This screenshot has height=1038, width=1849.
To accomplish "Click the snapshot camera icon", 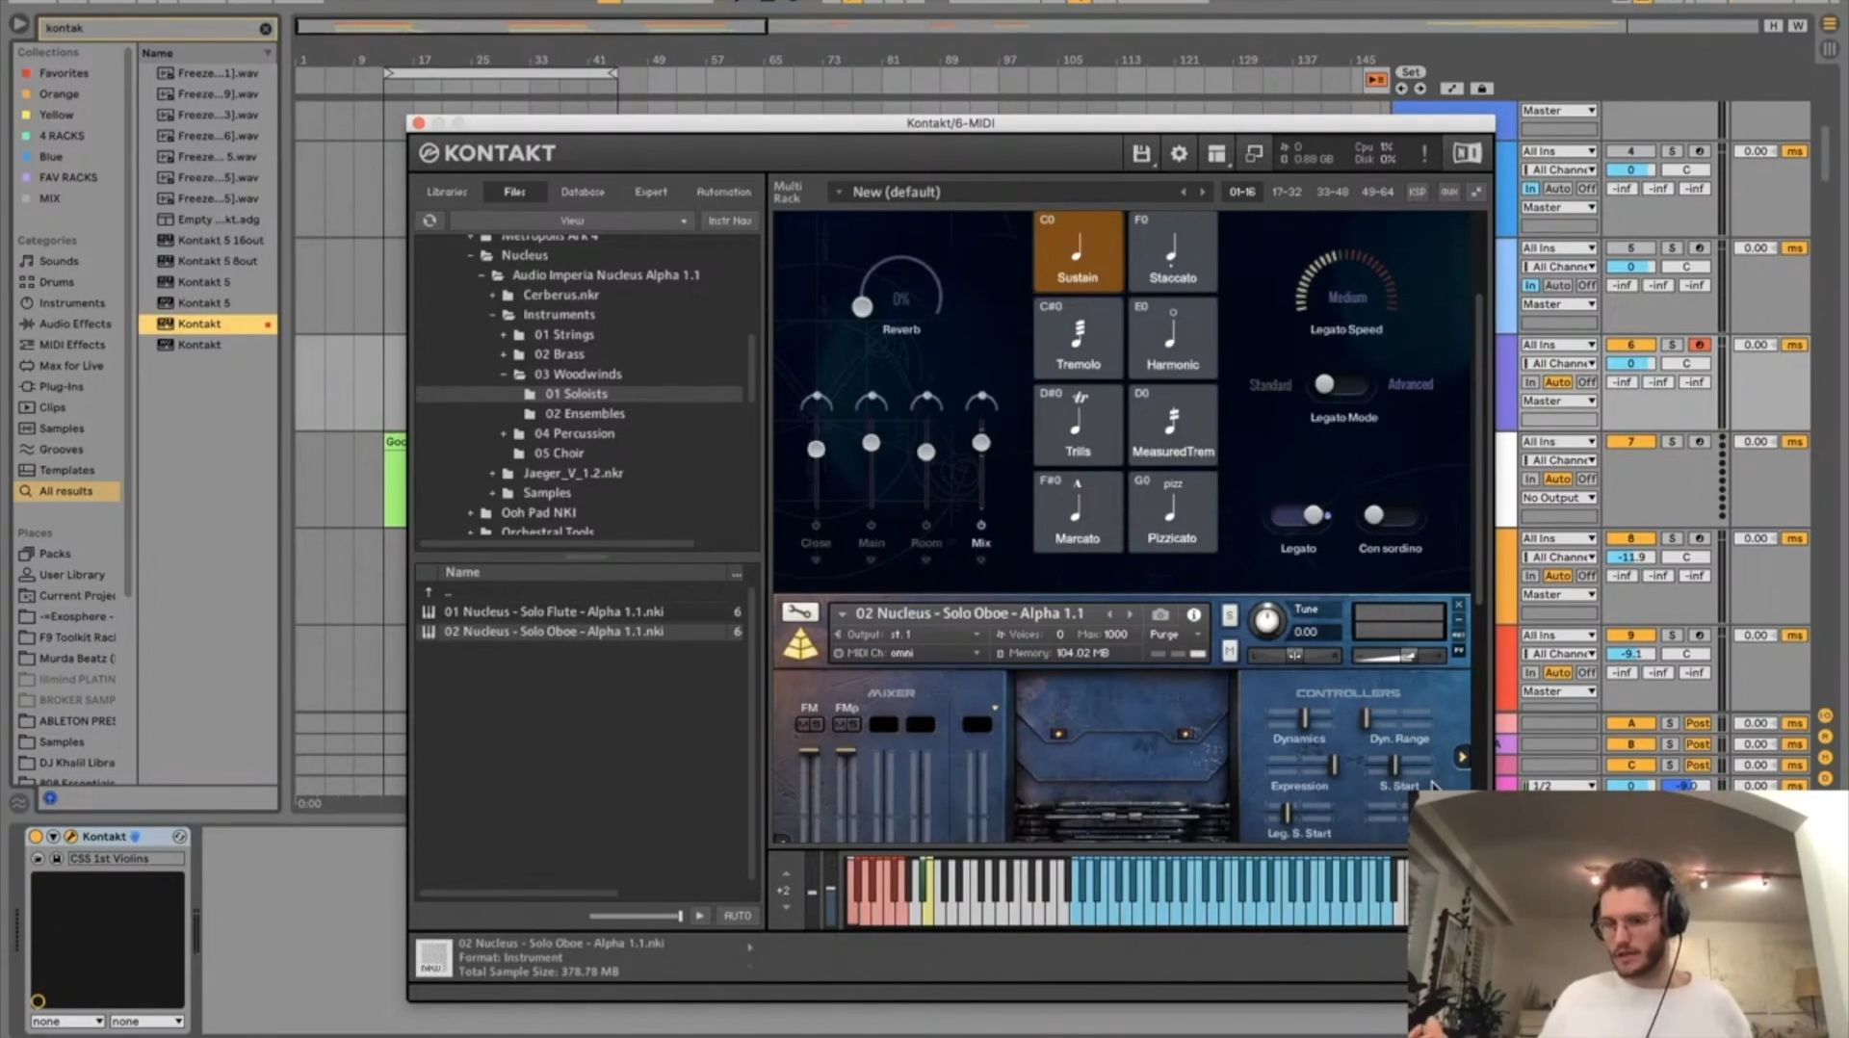I will coord(1161,614).
